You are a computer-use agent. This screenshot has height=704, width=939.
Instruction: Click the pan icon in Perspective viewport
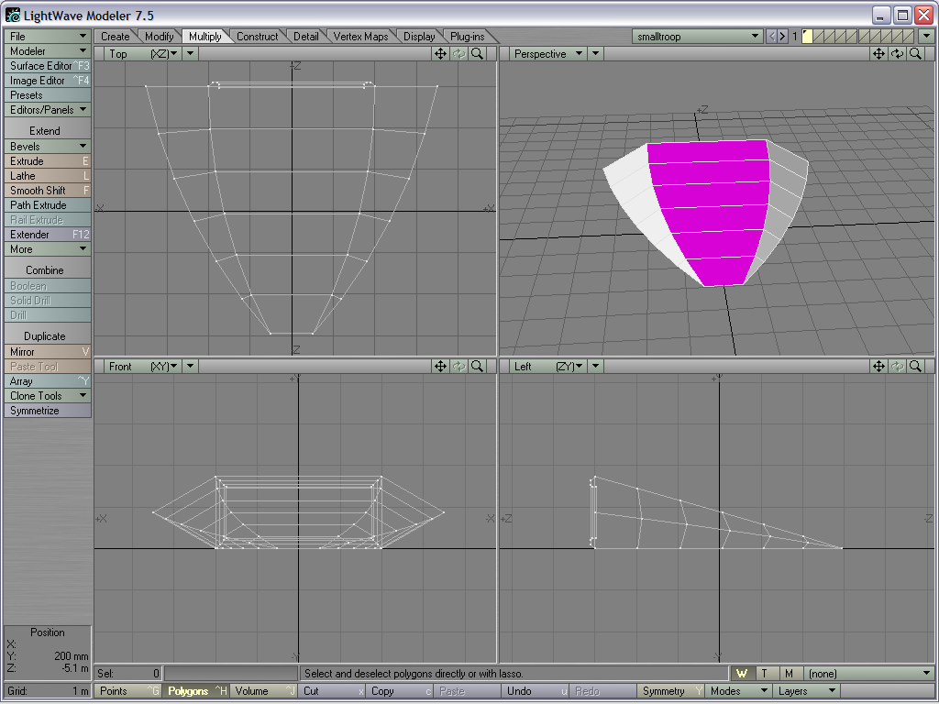click(x=878, y=54)
